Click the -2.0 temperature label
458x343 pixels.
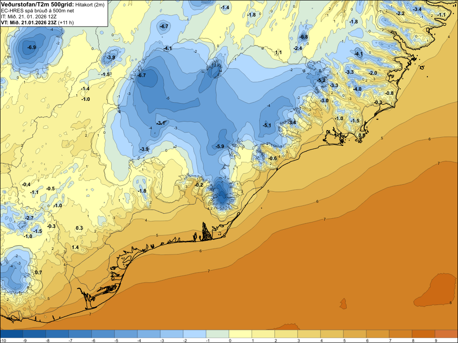(373, 73)
